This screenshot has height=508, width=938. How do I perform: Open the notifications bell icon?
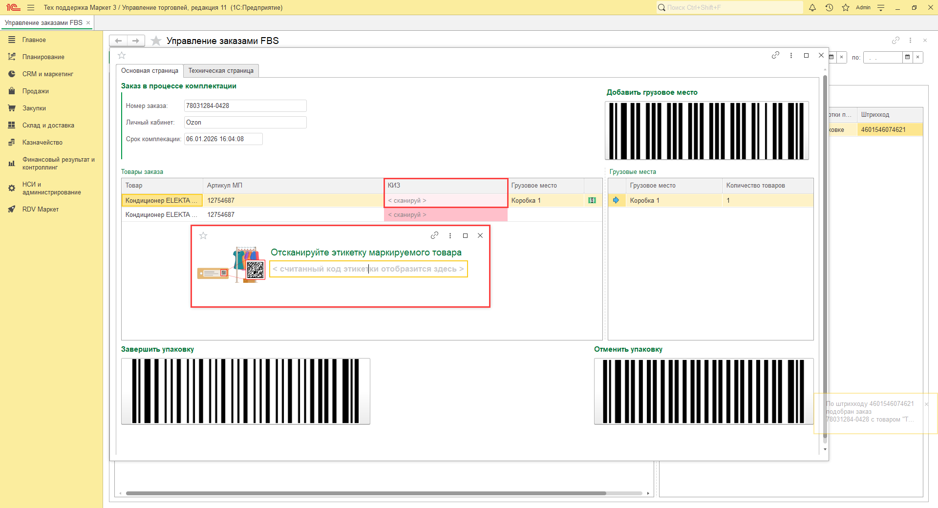click(x=812, y=7)
